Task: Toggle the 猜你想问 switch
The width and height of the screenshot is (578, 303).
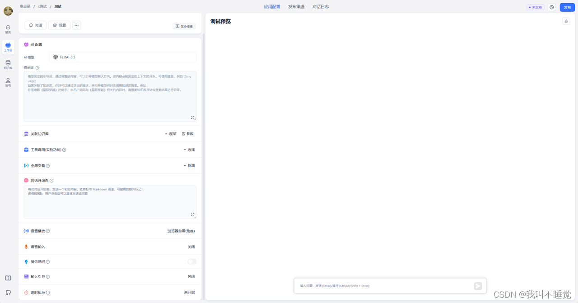Action: coord(192,261)
